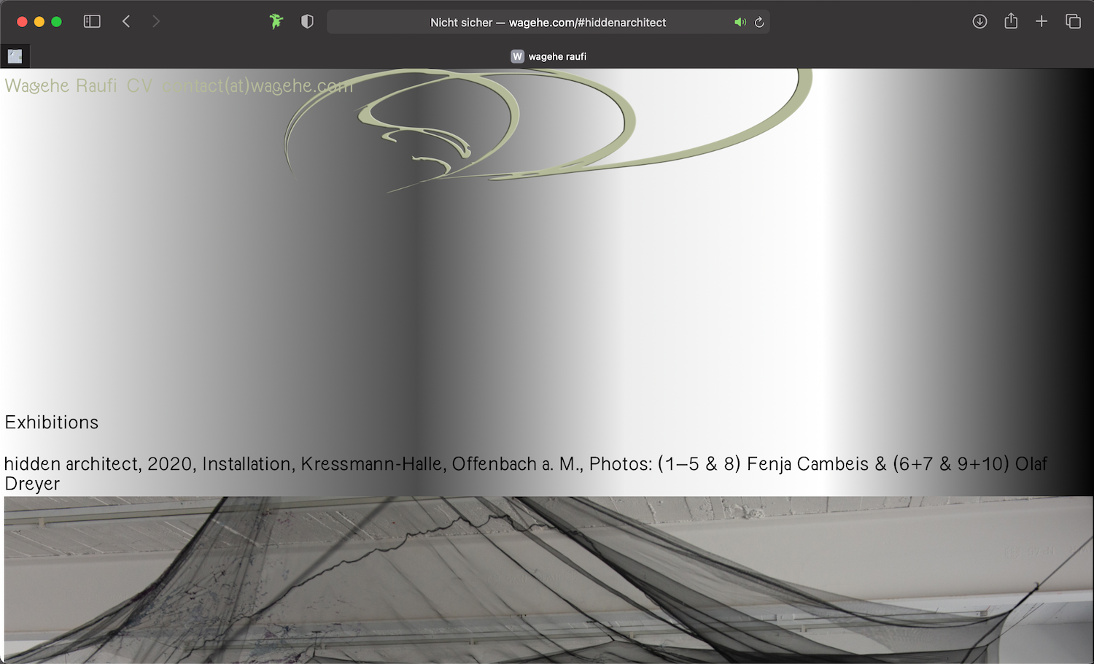Reload the wagehe.com page
Viewport: 1094px width, 664px height.
(x=759, y=22)
